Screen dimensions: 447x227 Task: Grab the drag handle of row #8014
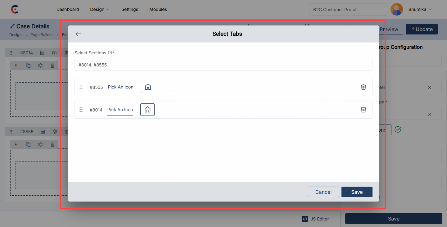click(x=81, y=110)
